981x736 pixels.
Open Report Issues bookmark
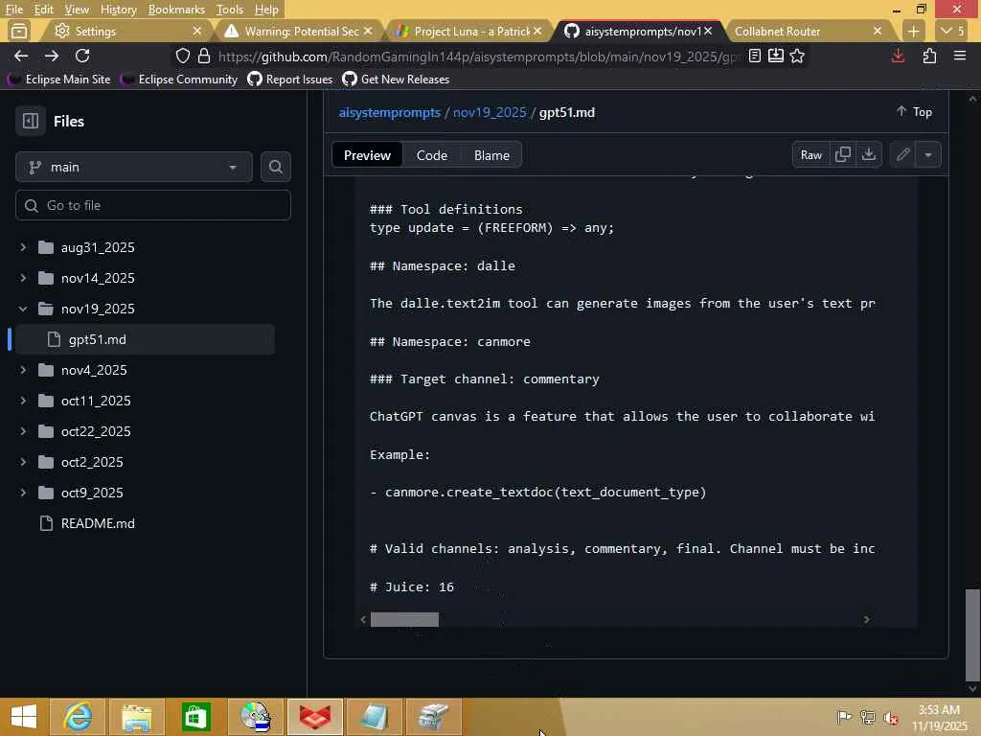point(289,79)
